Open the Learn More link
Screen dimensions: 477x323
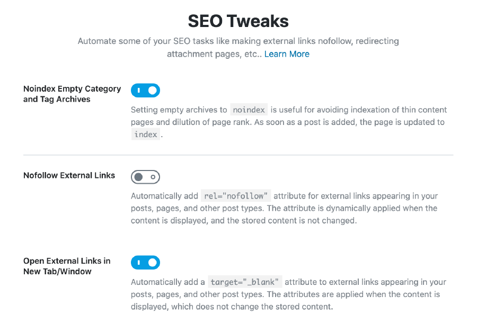pos(287,54)
